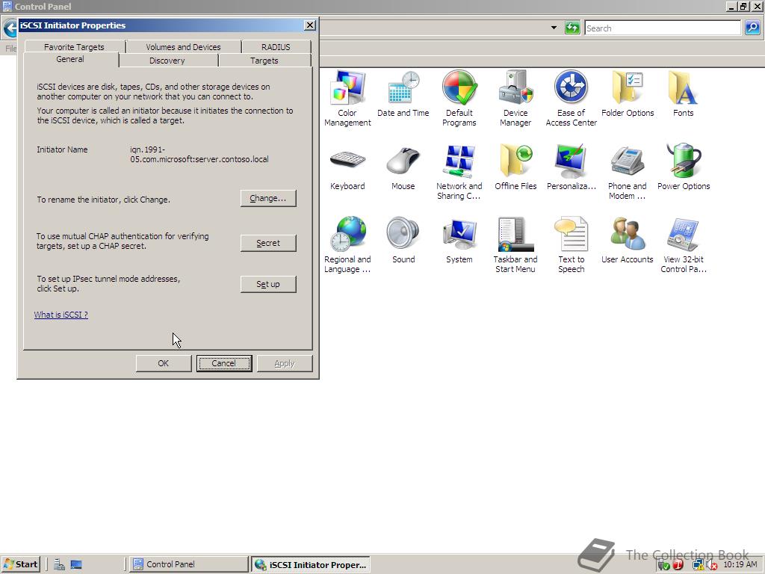765x574 pixels.
Task: Cancel the iSCSI Initiator Properties dialog
Action: 224,363
